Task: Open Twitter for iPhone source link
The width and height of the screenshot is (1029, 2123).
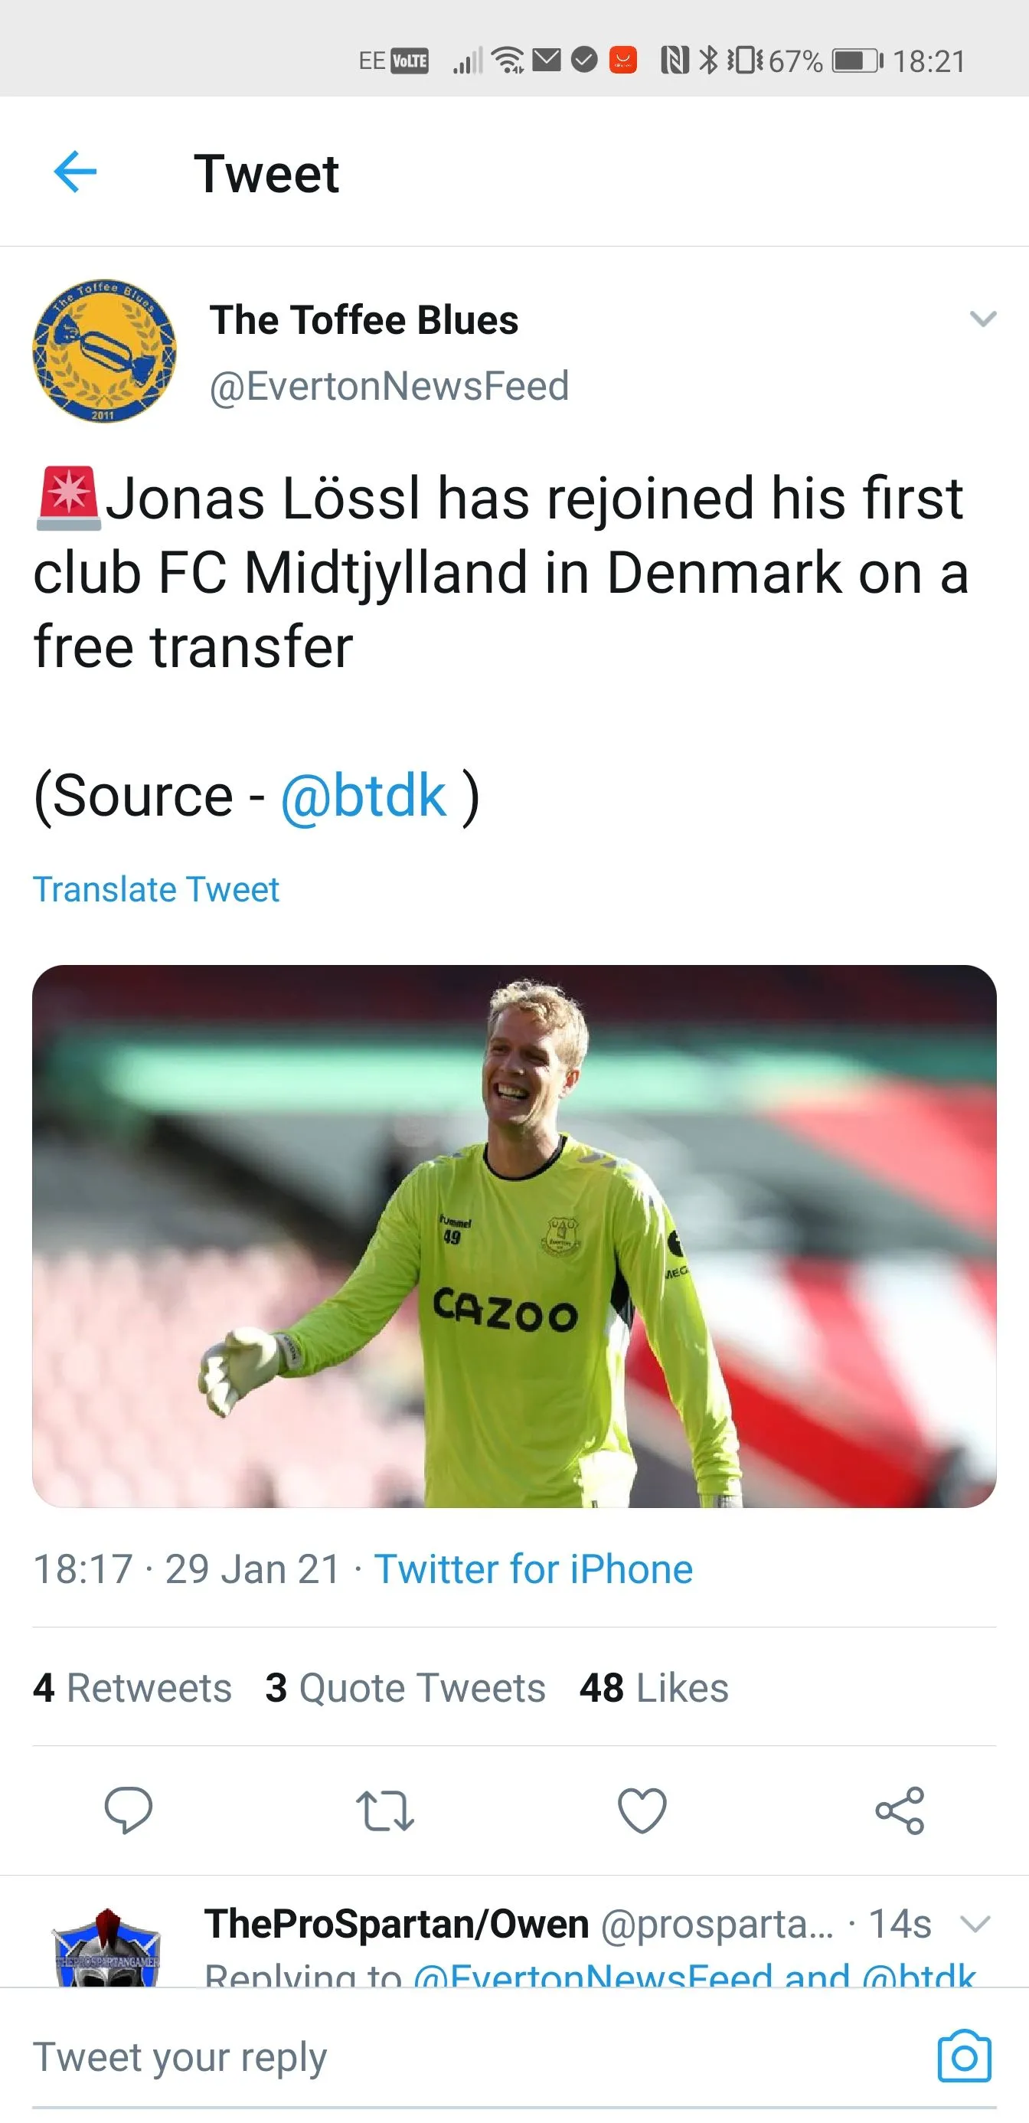Action: 533,1569
